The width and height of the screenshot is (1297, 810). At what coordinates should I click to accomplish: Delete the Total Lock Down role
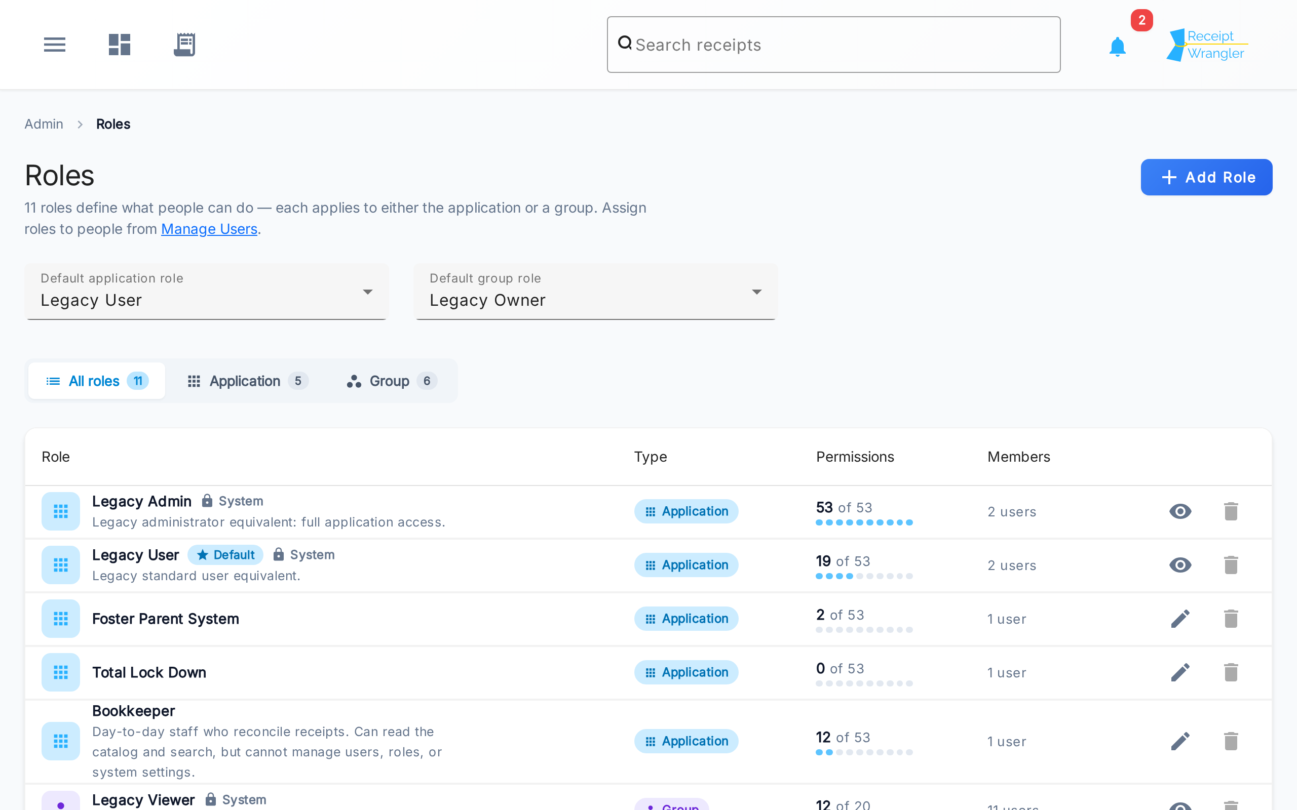pos(1231,672)
